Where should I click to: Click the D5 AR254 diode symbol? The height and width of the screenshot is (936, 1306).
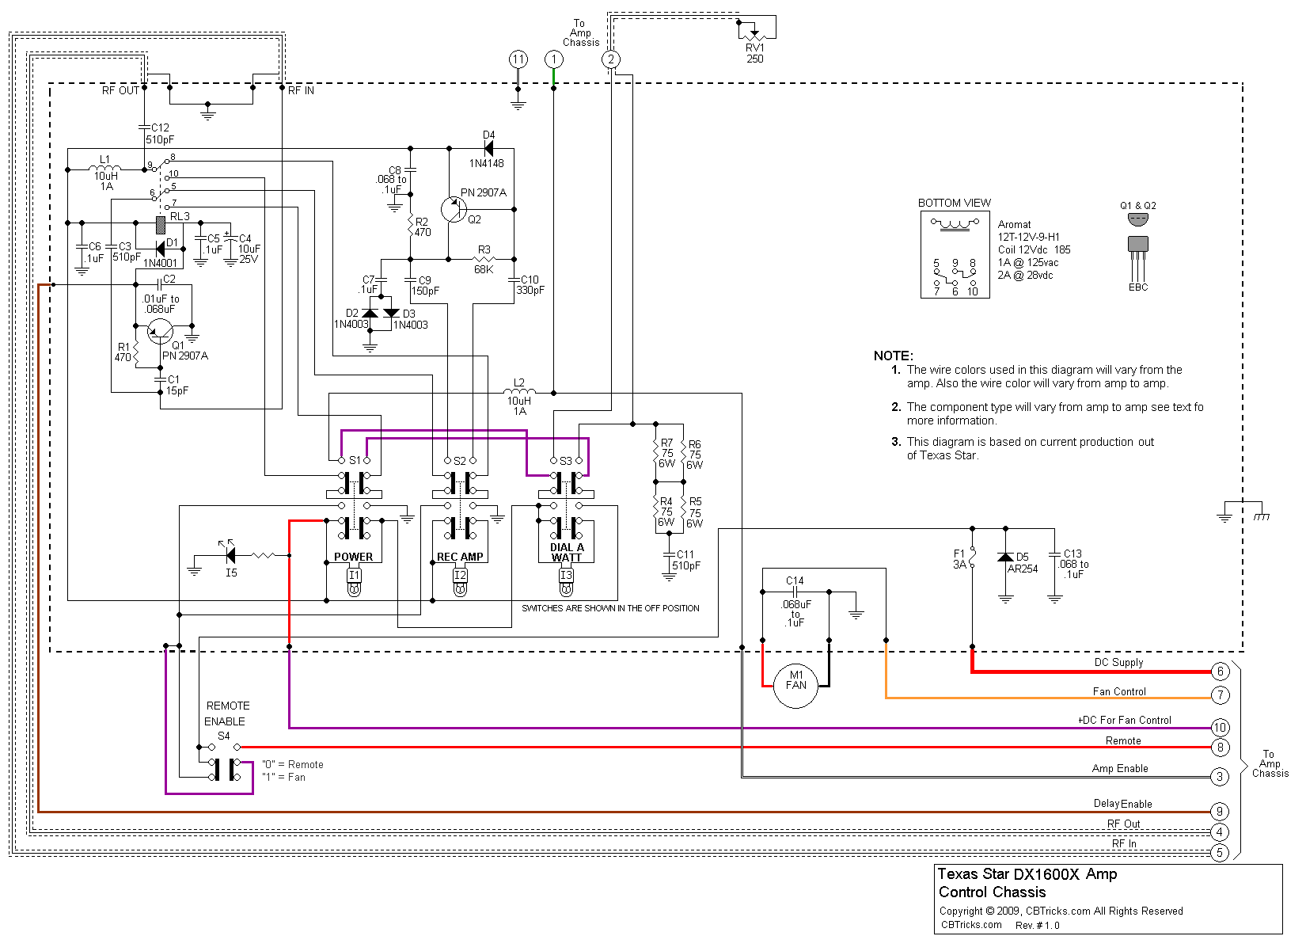[1006, 557]
